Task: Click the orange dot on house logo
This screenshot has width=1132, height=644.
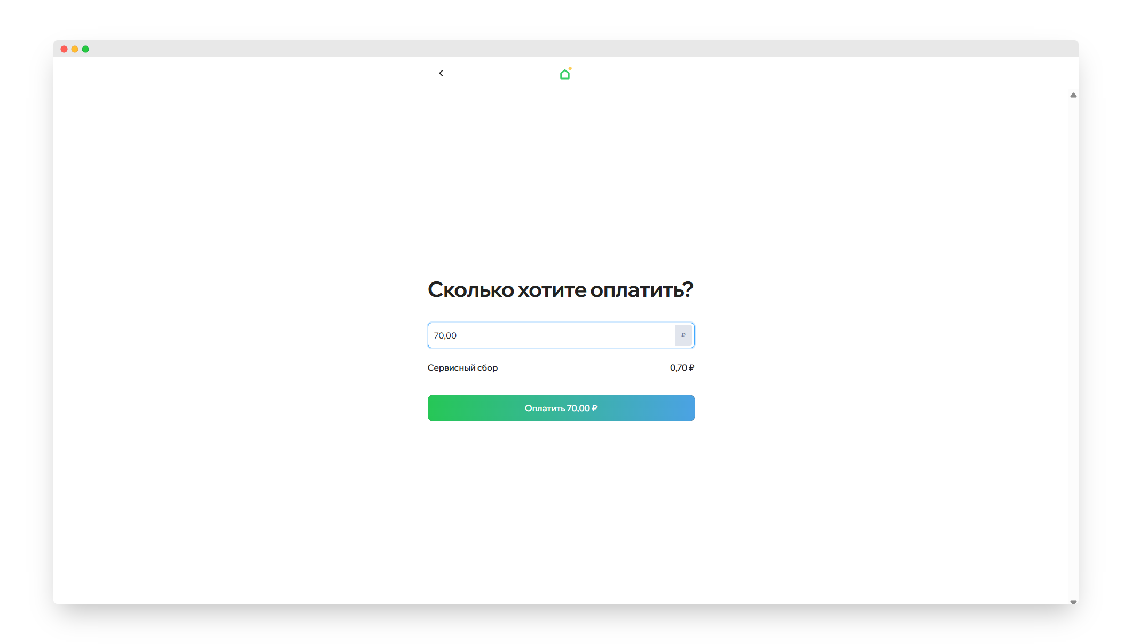Action: (570, 68)
